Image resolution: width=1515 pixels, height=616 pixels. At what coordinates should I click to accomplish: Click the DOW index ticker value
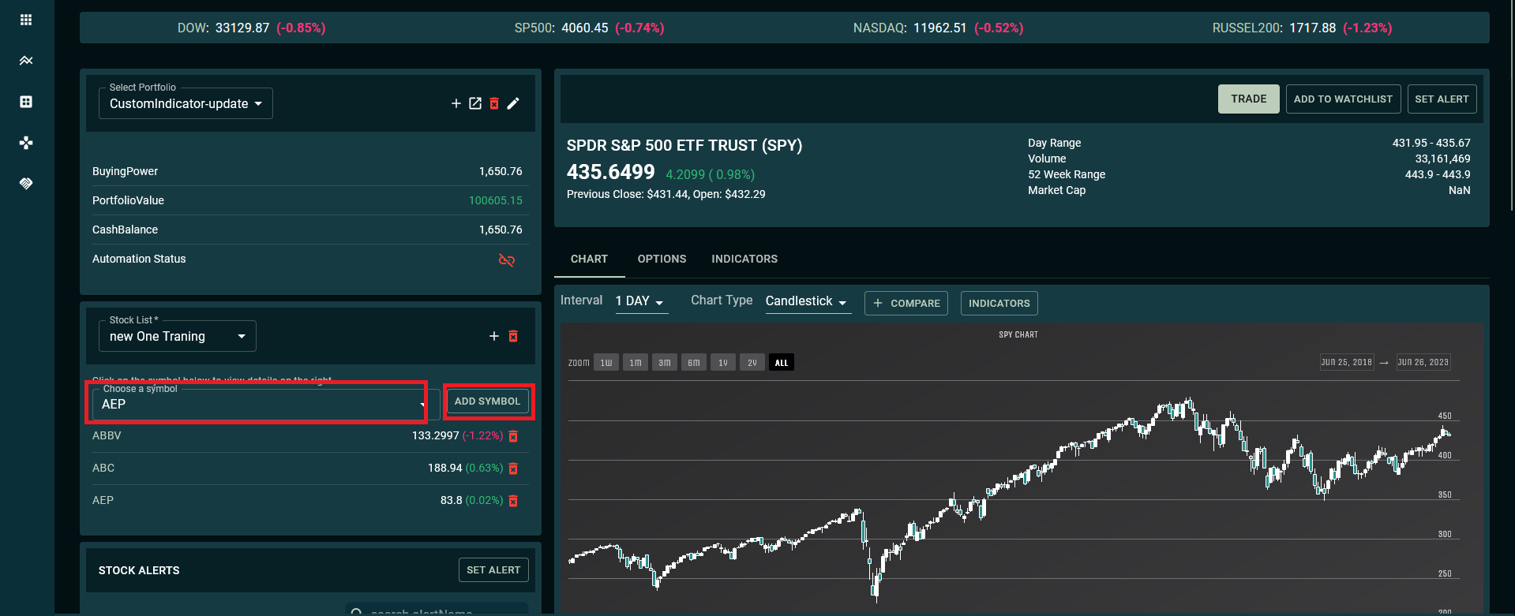pyautogui.click(x=242, y=28)
